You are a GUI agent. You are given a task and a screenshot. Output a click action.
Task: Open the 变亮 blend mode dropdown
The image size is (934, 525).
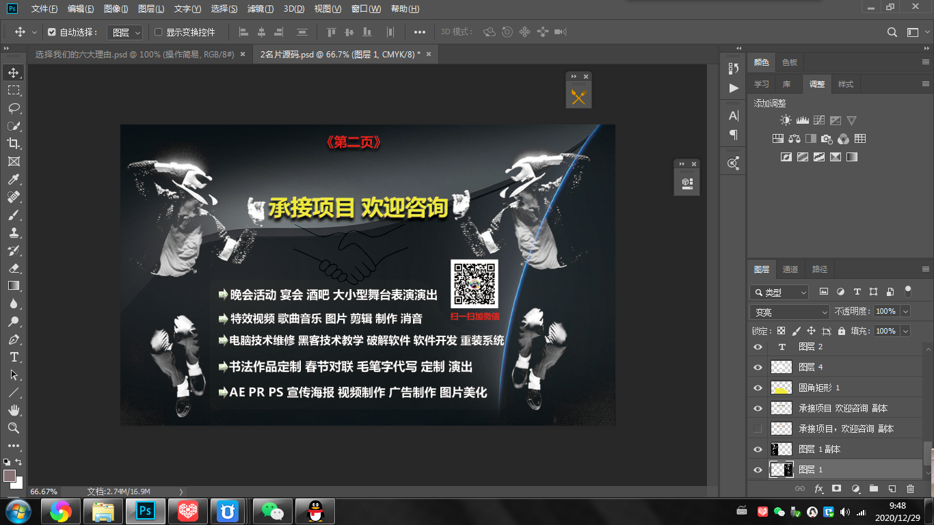tap(790, 312)
